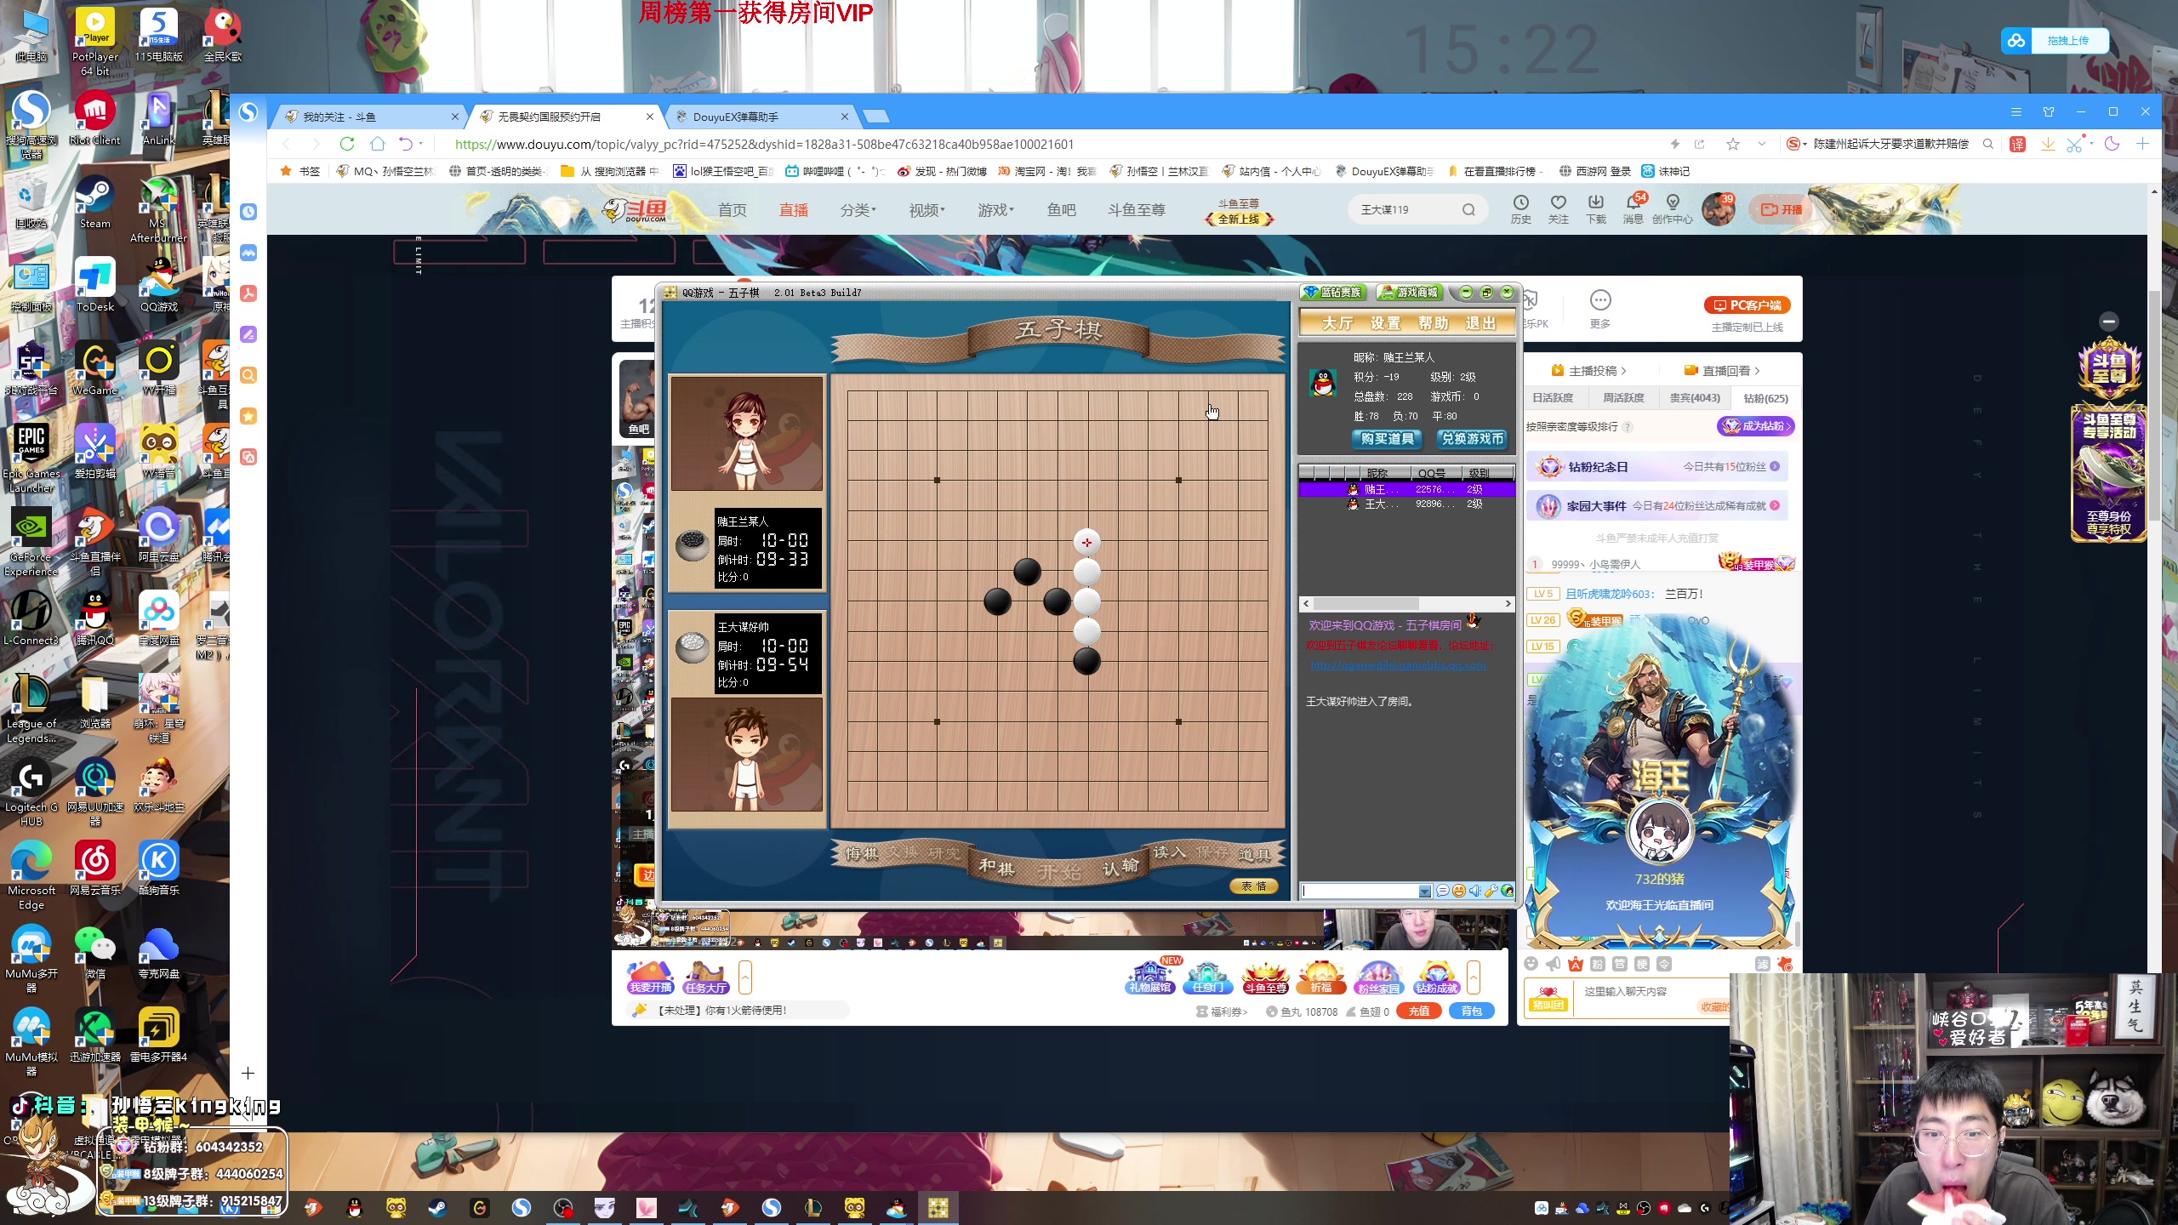2178x1225 pixels.
Task: Click the horn megaphone icon in the Douyu chat toolbar
Action: 1554,964
